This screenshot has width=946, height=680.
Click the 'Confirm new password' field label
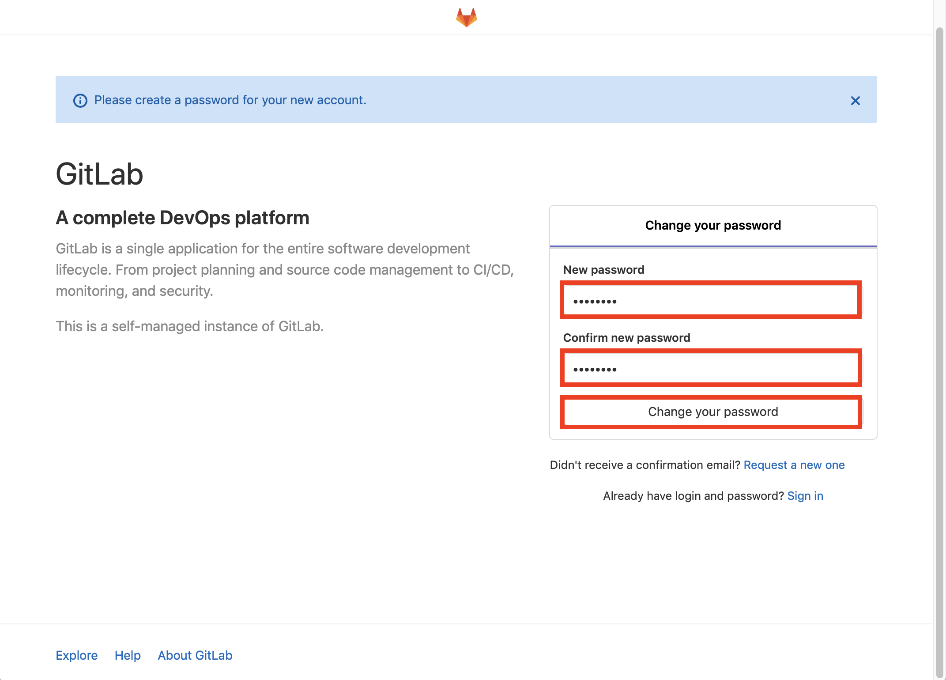(x=626, y=338)
